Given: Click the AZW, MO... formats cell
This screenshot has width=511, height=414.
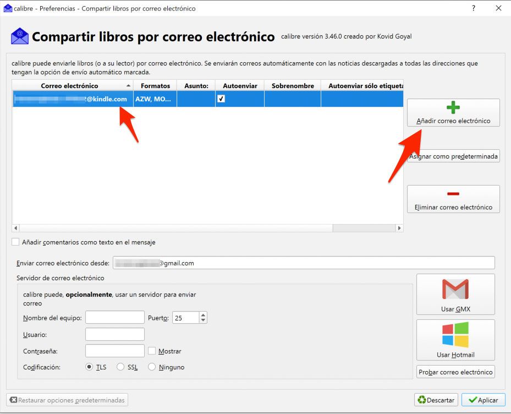Looking at the screenshot, I should 155,99.
